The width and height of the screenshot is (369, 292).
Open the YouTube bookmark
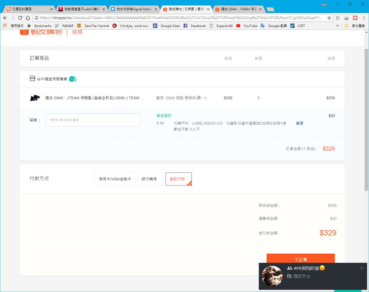(247, 26)
